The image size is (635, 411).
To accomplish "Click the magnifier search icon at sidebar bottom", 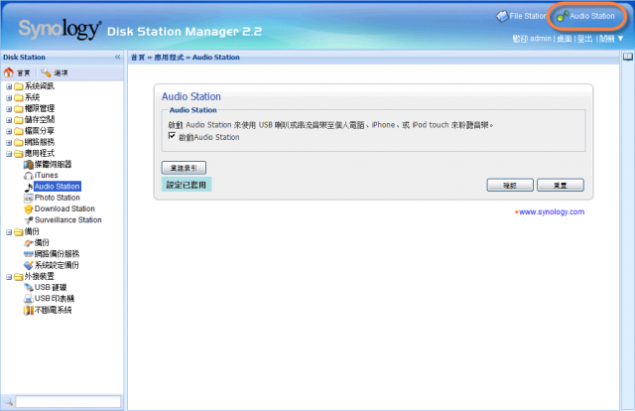I will (x=9, y=402).
